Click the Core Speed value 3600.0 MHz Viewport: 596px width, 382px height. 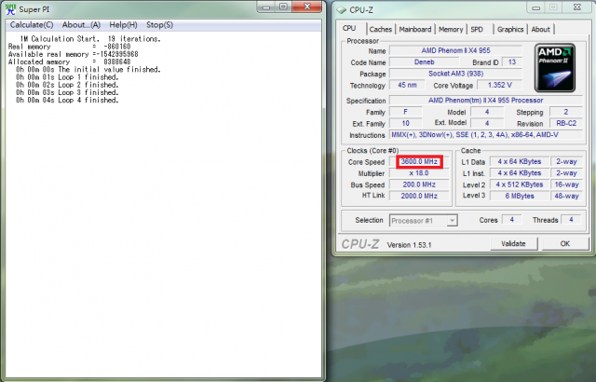click(x=419, y=162)
